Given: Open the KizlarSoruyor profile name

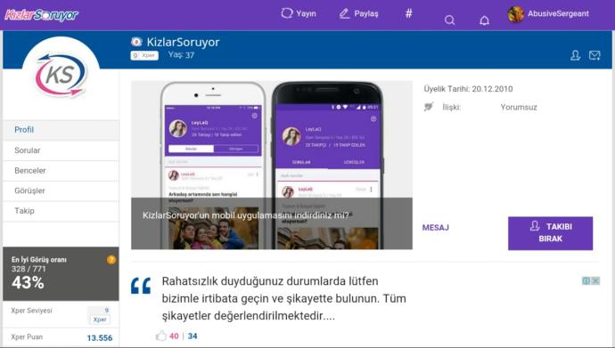Looking at the screenshot, I should [184, 42].
